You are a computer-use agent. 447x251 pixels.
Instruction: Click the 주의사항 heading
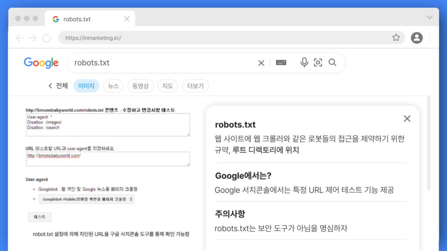(230, 214)
